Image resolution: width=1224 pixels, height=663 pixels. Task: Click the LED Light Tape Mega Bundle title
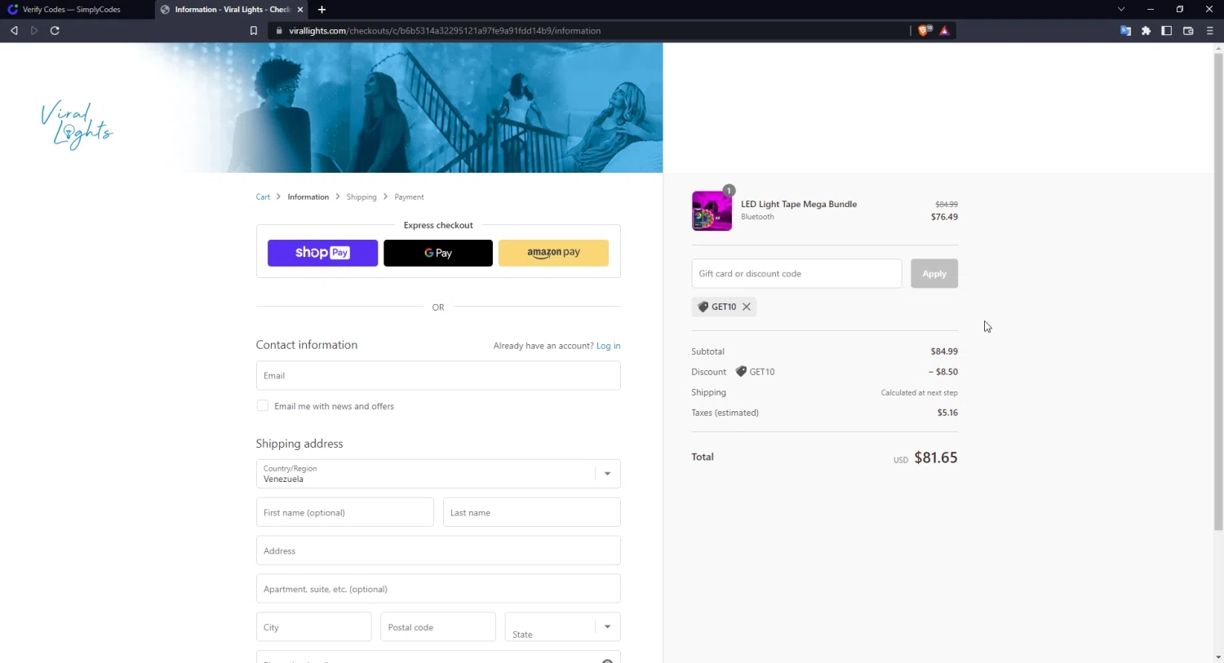coord(799,205)
